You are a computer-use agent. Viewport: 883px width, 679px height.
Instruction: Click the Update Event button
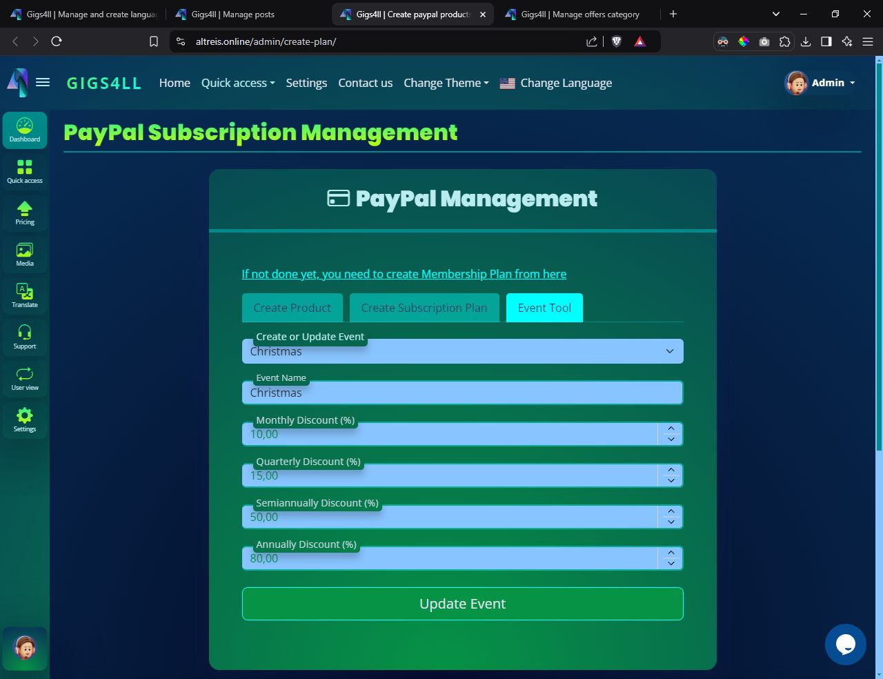pos(462,604)
